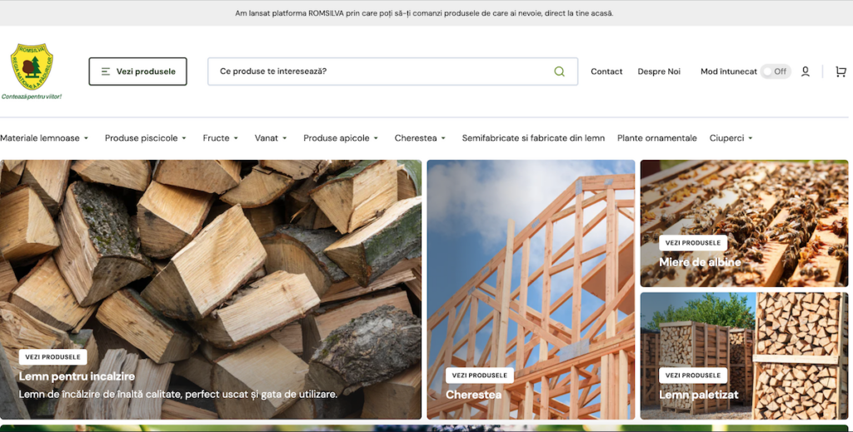
Task: Open the shopping cart icon
Action: [x=841, y=72]
